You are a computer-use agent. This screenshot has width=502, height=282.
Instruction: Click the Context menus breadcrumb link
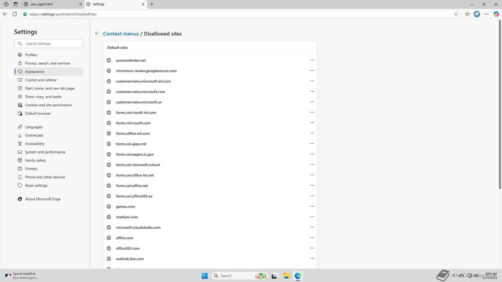(121, 34)
